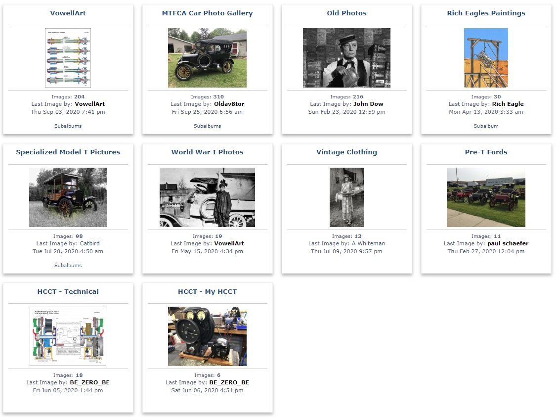Expand Subalbums under MTFCA Car Photo Gallery
Viewport: 559px width, 417px height.
pos(207,126)
